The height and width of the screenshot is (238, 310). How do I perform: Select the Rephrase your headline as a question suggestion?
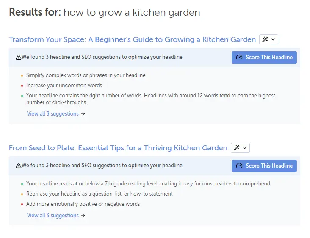(99, 194)
